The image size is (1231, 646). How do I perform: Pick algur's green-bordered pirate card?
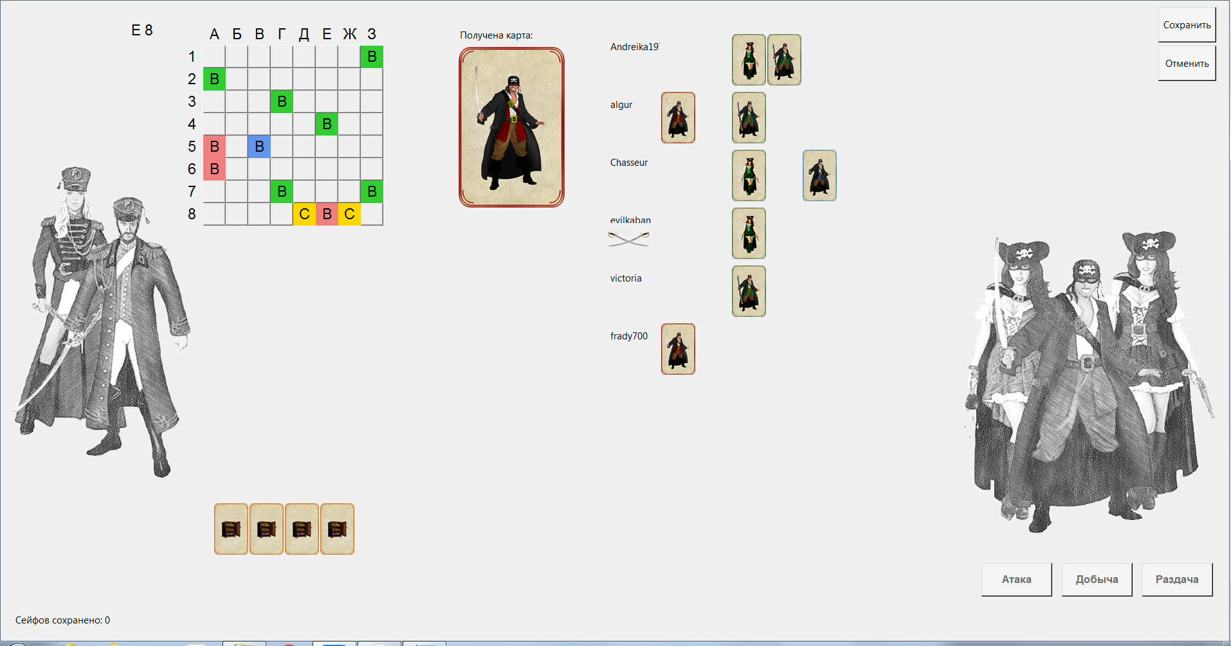click(749, 118)
